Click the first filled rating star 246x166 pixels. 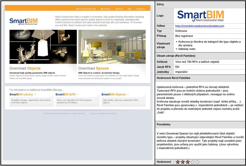coord(178,162)
